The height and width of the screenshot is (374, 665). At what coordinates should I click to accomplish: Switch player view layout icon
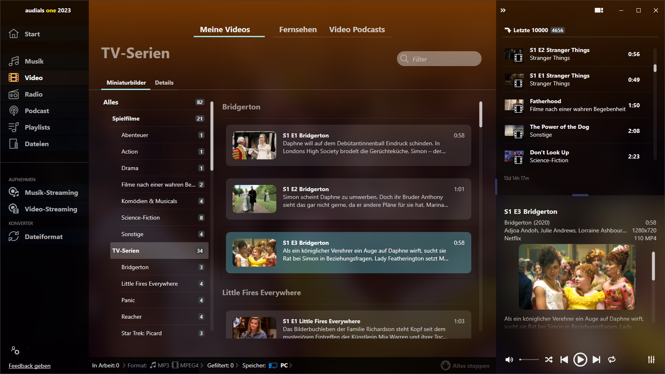tap(598, 10)
